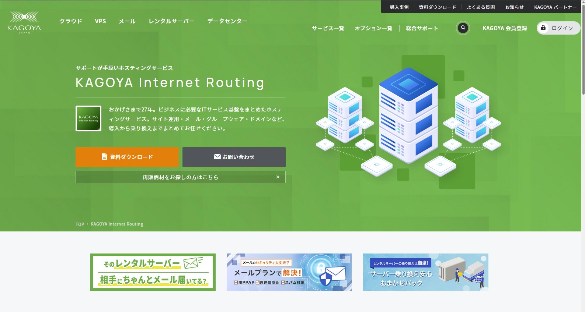
Task: Click the KAGOYA Internet Routing badge image
Action: 88,118
